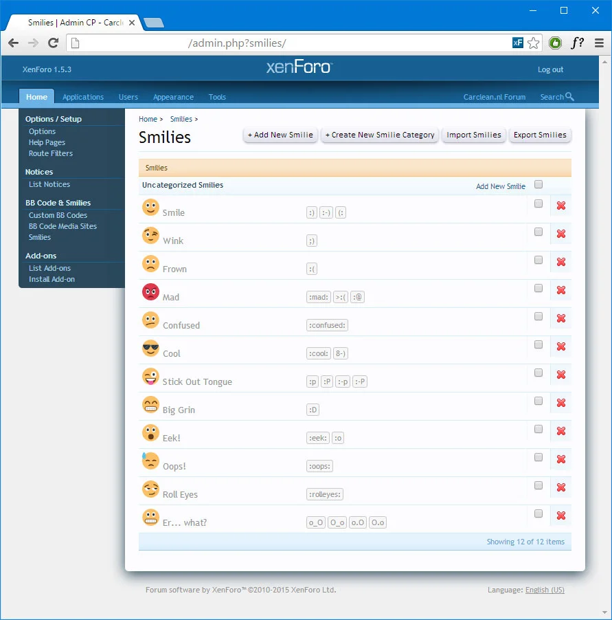
Task: Delete the Roll Eyes smilie with red X
Action: click(560, 487)
